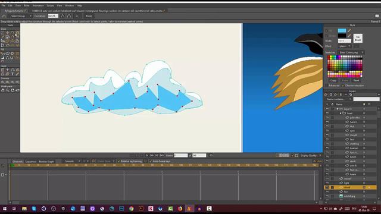This screenshot has width=381, height=214.
Task: Click the smooth curve icon in options bar
Action: click(x=69, y=16)
